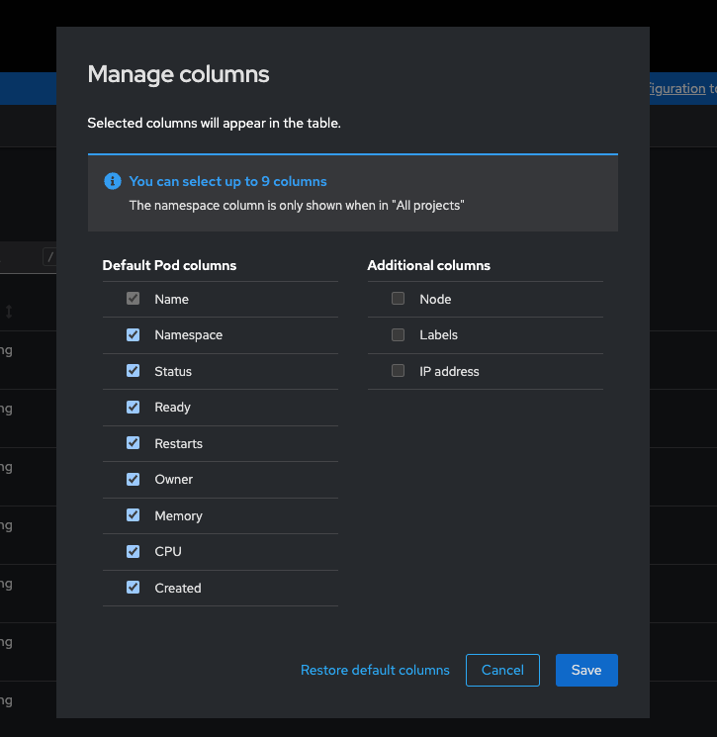Cancel the Manage columns dialog
This screenshot has height=737, width=717.
point(502,670)
